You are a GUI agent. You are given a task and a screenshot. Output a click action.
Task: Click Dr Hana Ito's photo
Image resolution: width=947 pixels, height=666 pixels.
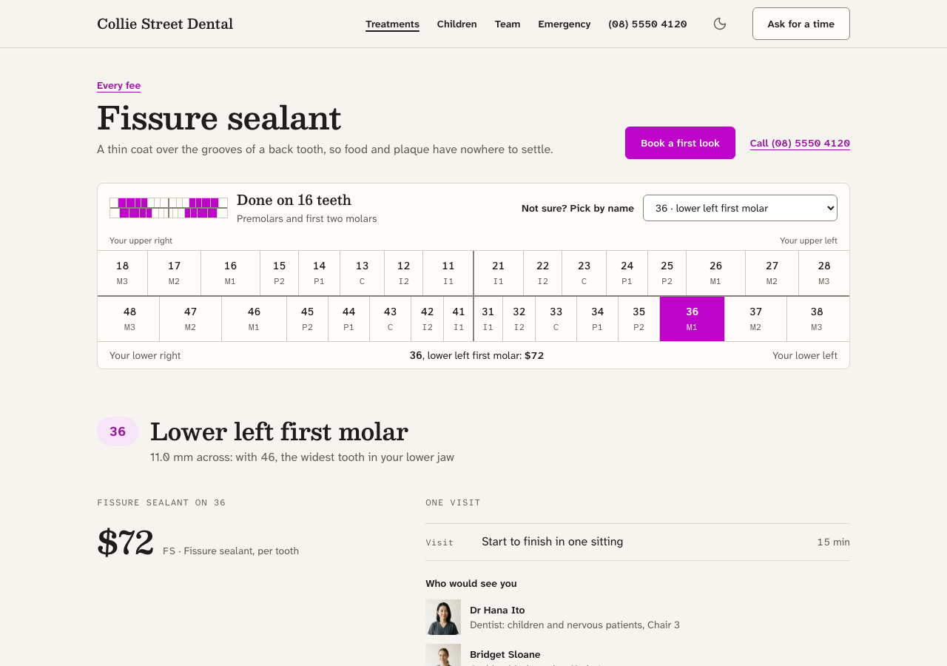[443, 617]
